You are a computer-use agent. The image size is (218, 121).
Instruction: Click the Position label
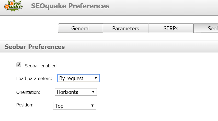tap(25, 105)
